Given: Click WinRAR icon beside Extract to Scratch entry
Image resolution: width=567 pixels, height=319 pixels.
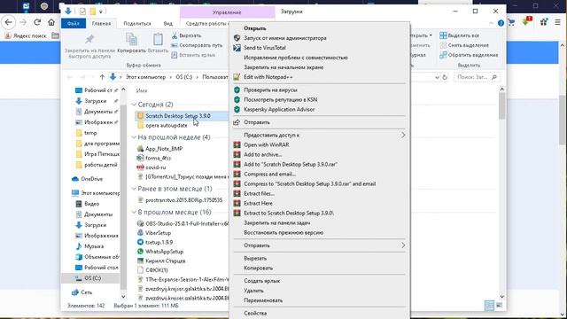Looking at the screenshot, I should (237, 214).
